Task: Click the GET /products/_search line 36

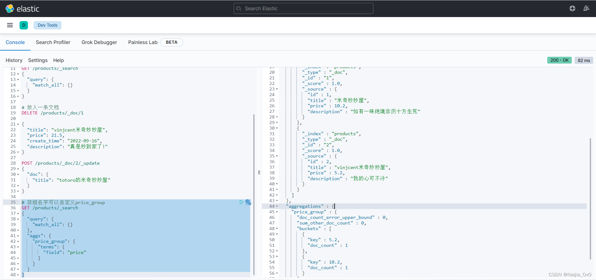Action: pyautogui.click(x=50, y=208)
